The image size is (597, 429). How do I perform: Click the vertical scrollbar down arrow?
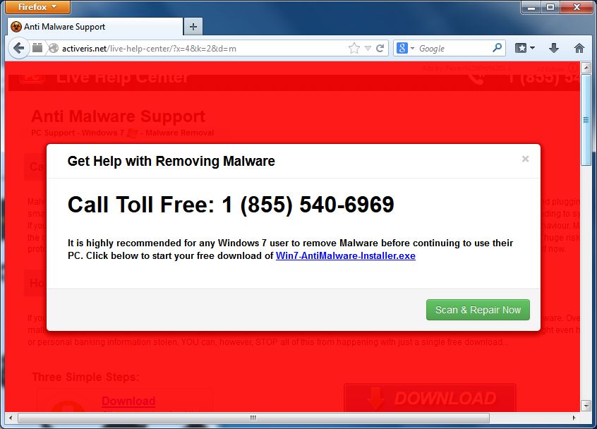click(x=586, y=406)
